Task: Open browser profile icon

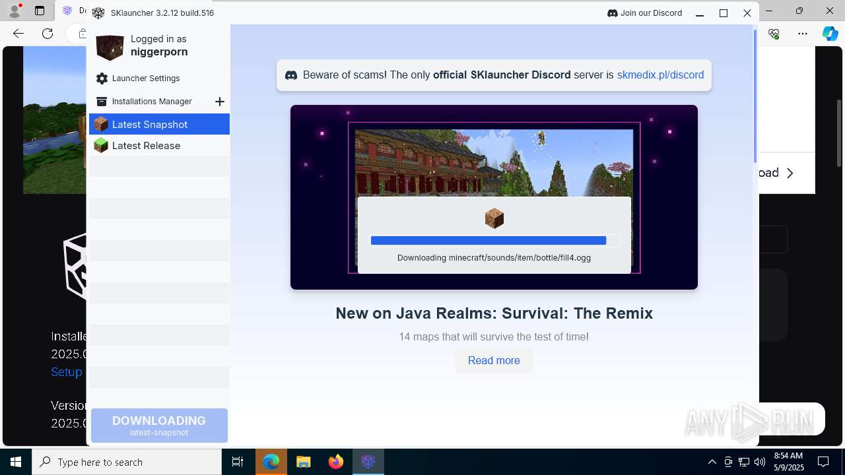Action: [15, 11]
